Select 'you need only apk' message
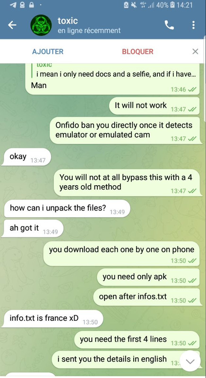 pos(148,277)
